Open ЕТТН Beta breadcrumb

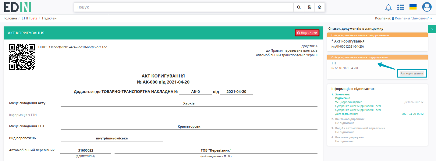click(30, 18)
